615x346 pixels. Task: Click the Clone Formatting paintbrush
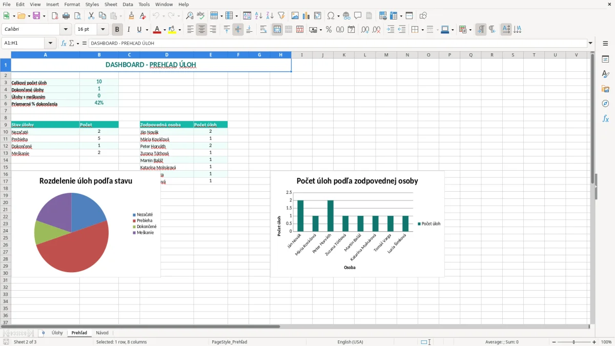(x=132, y=16)
